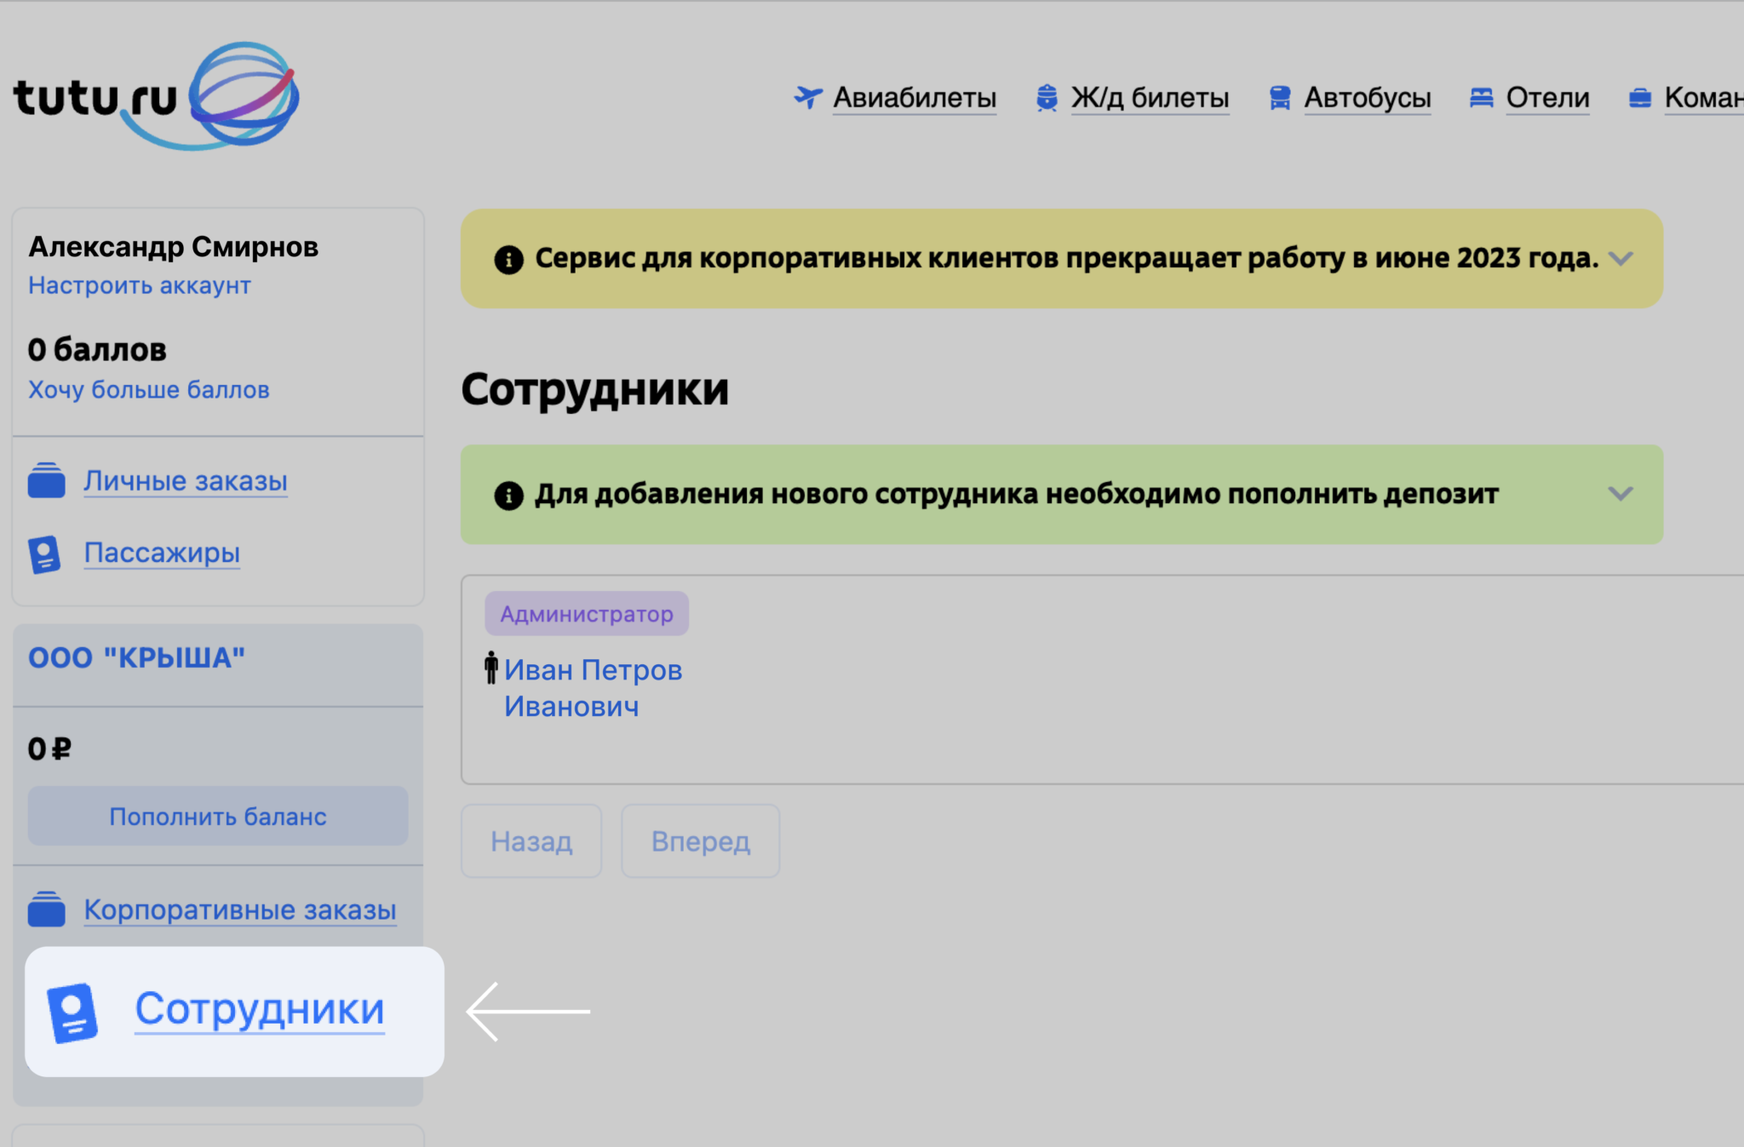
Task: Click the briefcase icon in top navigation
Action: point(1640,98)
